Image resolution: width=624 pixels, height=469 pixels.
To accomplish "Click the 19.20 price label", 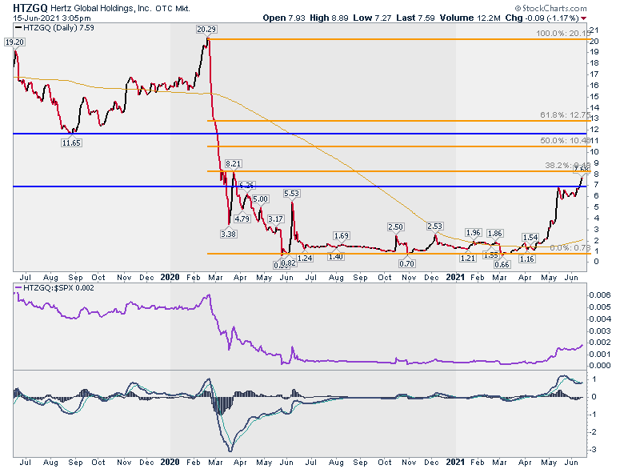I will 14,42.
